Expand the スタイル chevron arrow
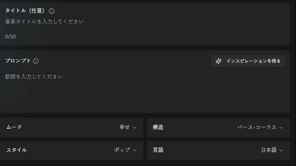 pyautogui.click(x=135, y=150)
